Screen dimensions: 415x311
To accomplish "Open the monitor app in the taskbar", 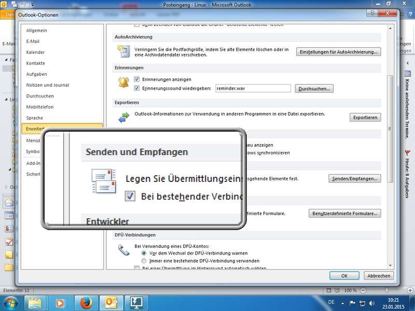I will (x=136, y=303).
